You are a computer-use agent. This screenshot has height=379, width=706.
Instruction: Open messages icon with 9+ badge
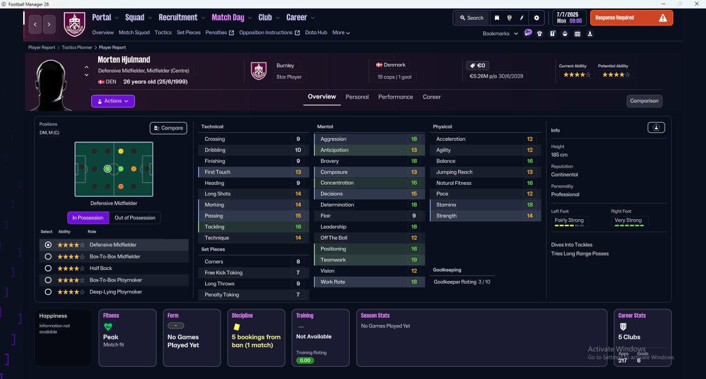pos(528,33)
